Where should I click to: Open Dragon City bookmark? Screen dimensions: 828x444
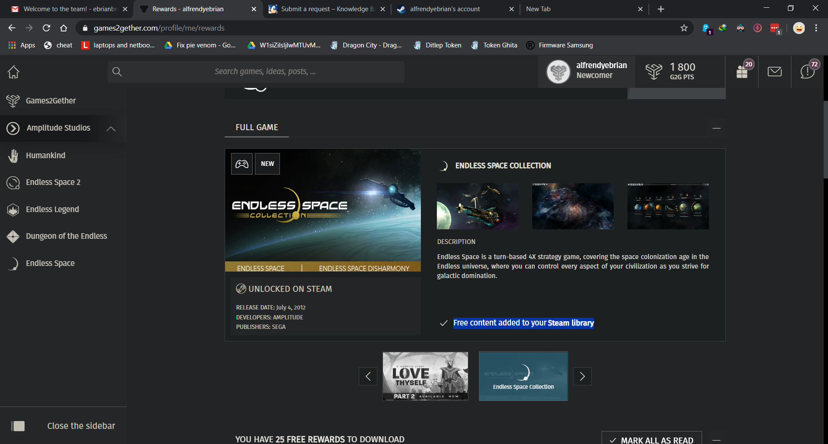(x=366, y=45)
